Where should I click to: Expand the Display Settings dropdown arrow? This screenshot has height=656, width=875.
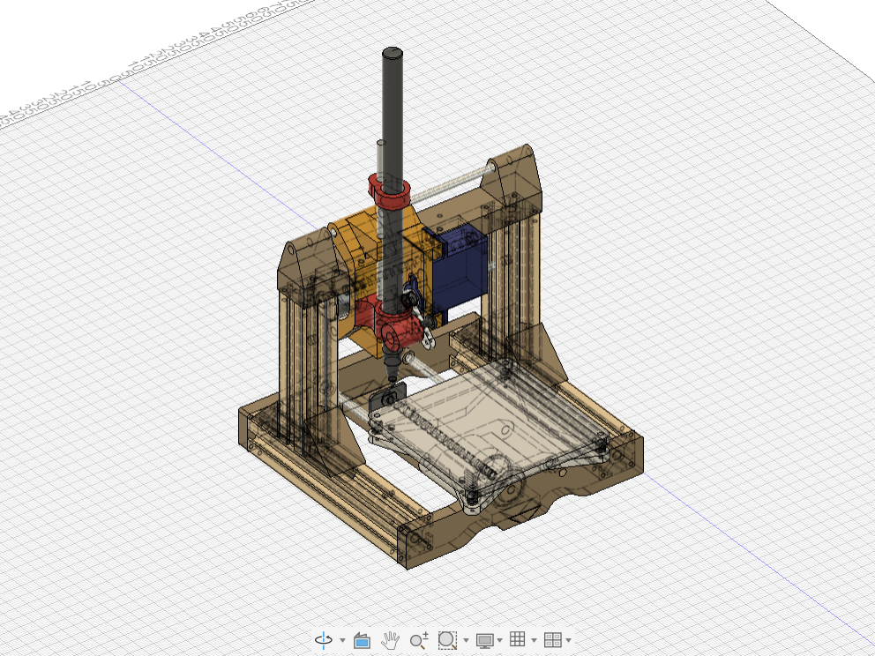(500, 640)
